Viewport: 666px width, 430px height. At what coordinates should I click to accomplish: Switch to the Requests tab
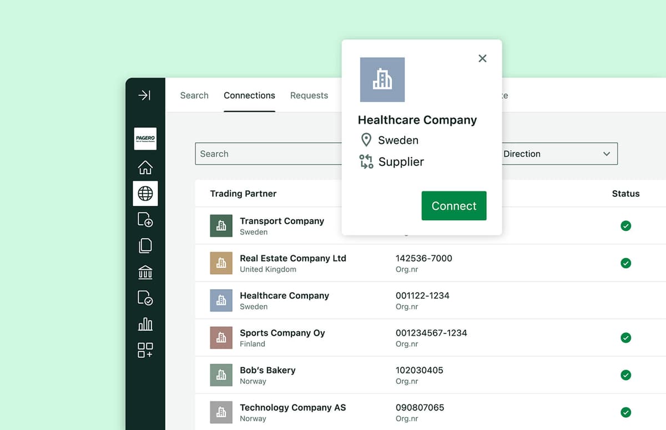[x=309, y=95]
